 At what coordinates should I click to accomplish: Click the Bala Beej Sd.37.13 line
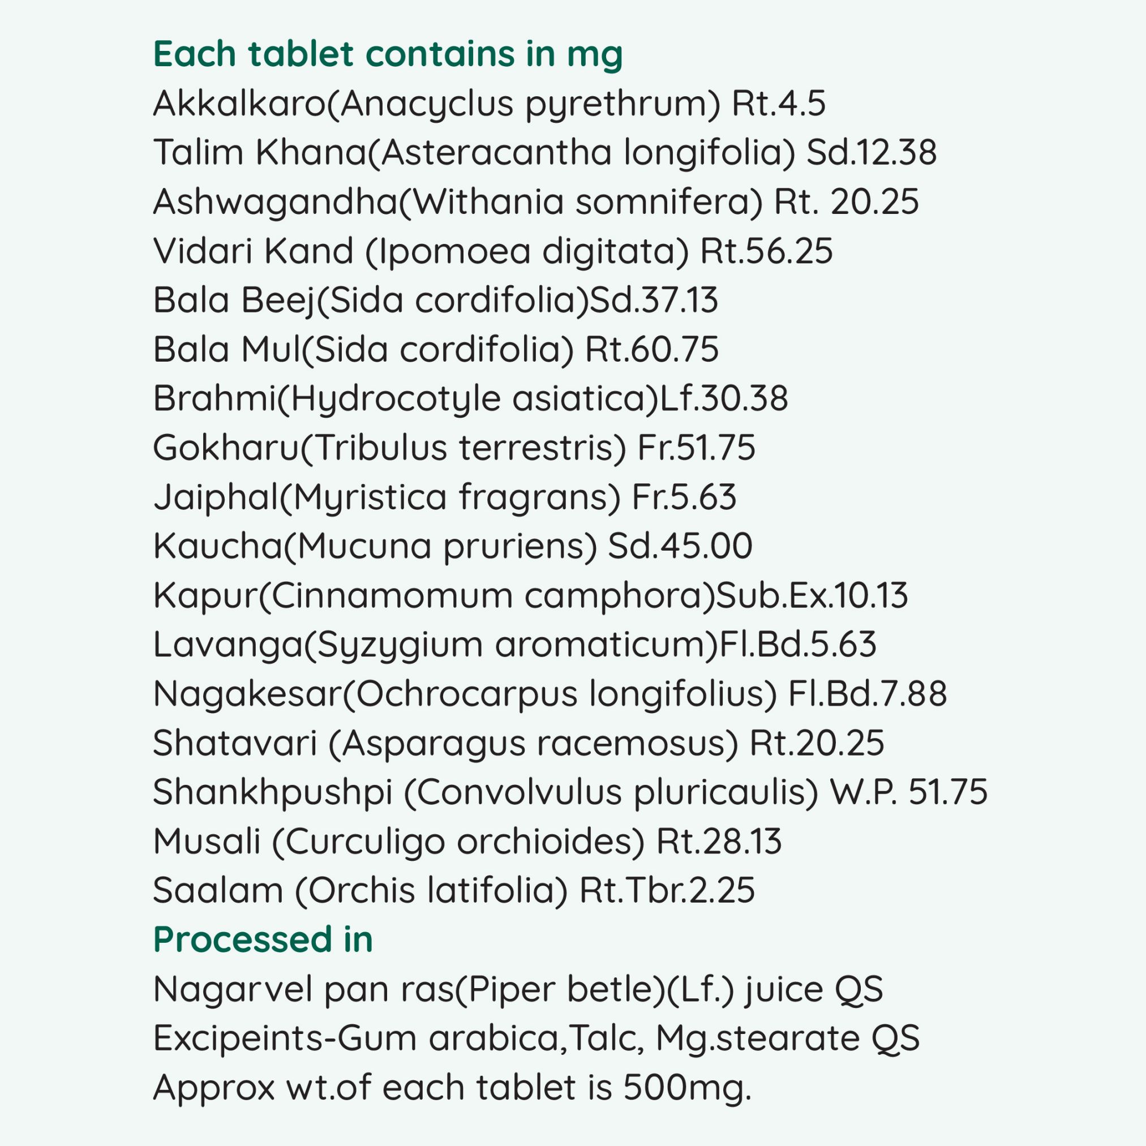click(435, 301)
